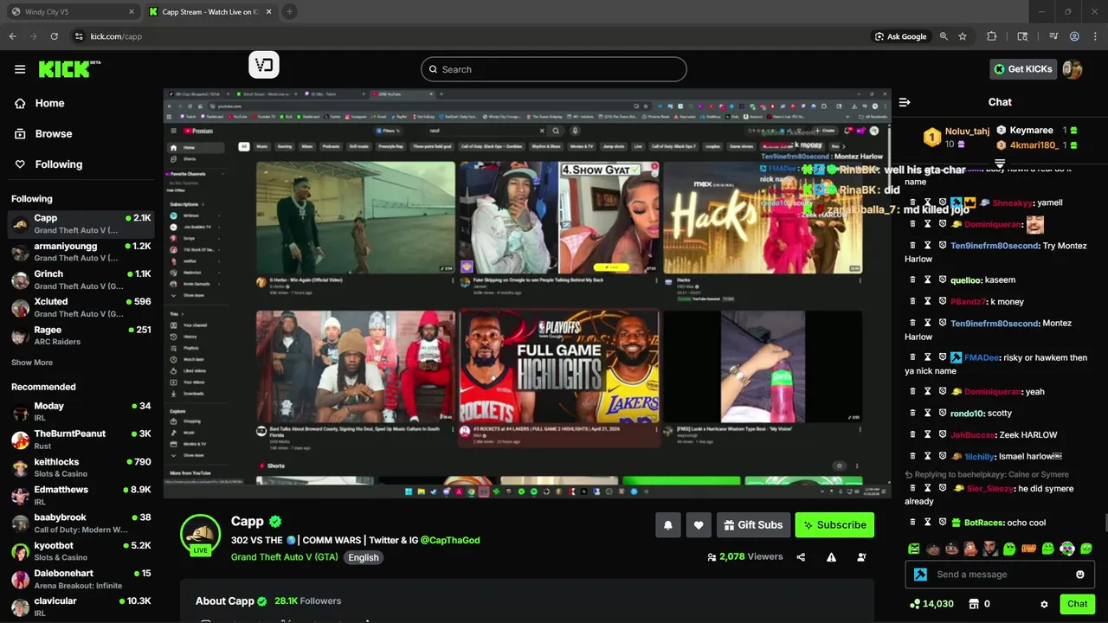Collapse the chat panel with arrow icon
Screen dimensions: 1108x623
point(905,102)
